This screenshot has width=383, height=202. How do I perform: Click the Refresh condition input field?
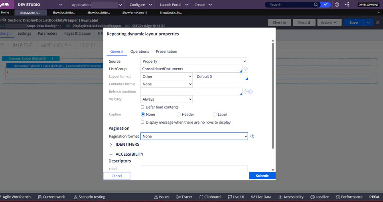(x=191, y=92)
